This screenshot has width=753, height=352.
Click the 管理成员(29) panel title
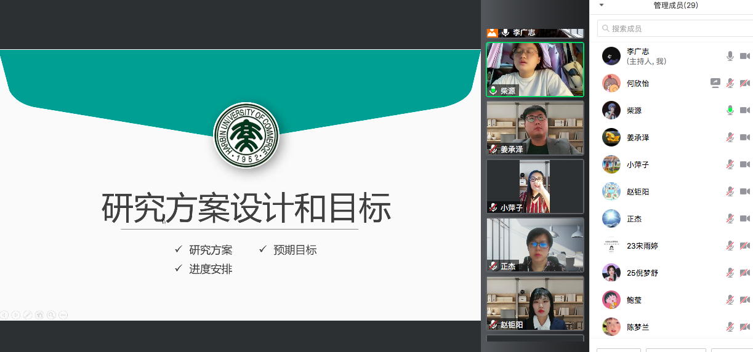coord(675,6)
